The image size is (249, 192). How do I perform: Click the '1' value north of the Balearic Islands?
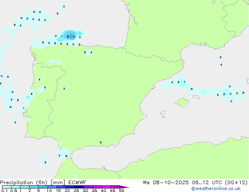pos(185,82)
